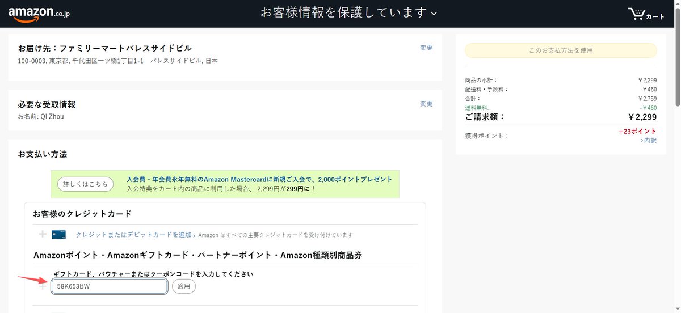
Task: Click the 配送料・手数料 ￥460 value
Action: (x=649, y=90)
